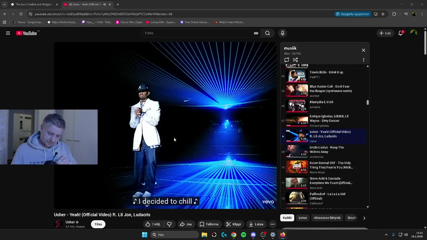The height and width of the screenshot is (240, 427).
Task: Open Usher channel avatar
Action: pyautogui.click(x=59, y=224)
